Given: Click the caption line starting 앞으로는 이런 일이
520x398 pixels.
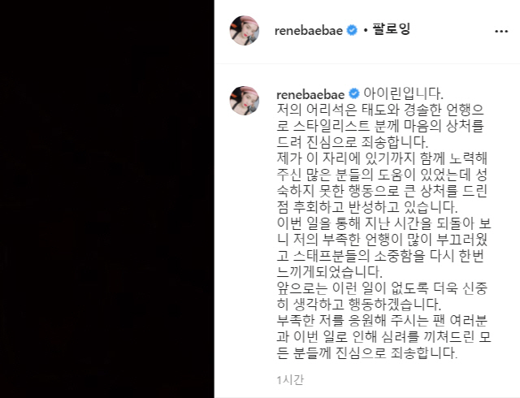Looking at the screenshot, I should pos(382,288).
